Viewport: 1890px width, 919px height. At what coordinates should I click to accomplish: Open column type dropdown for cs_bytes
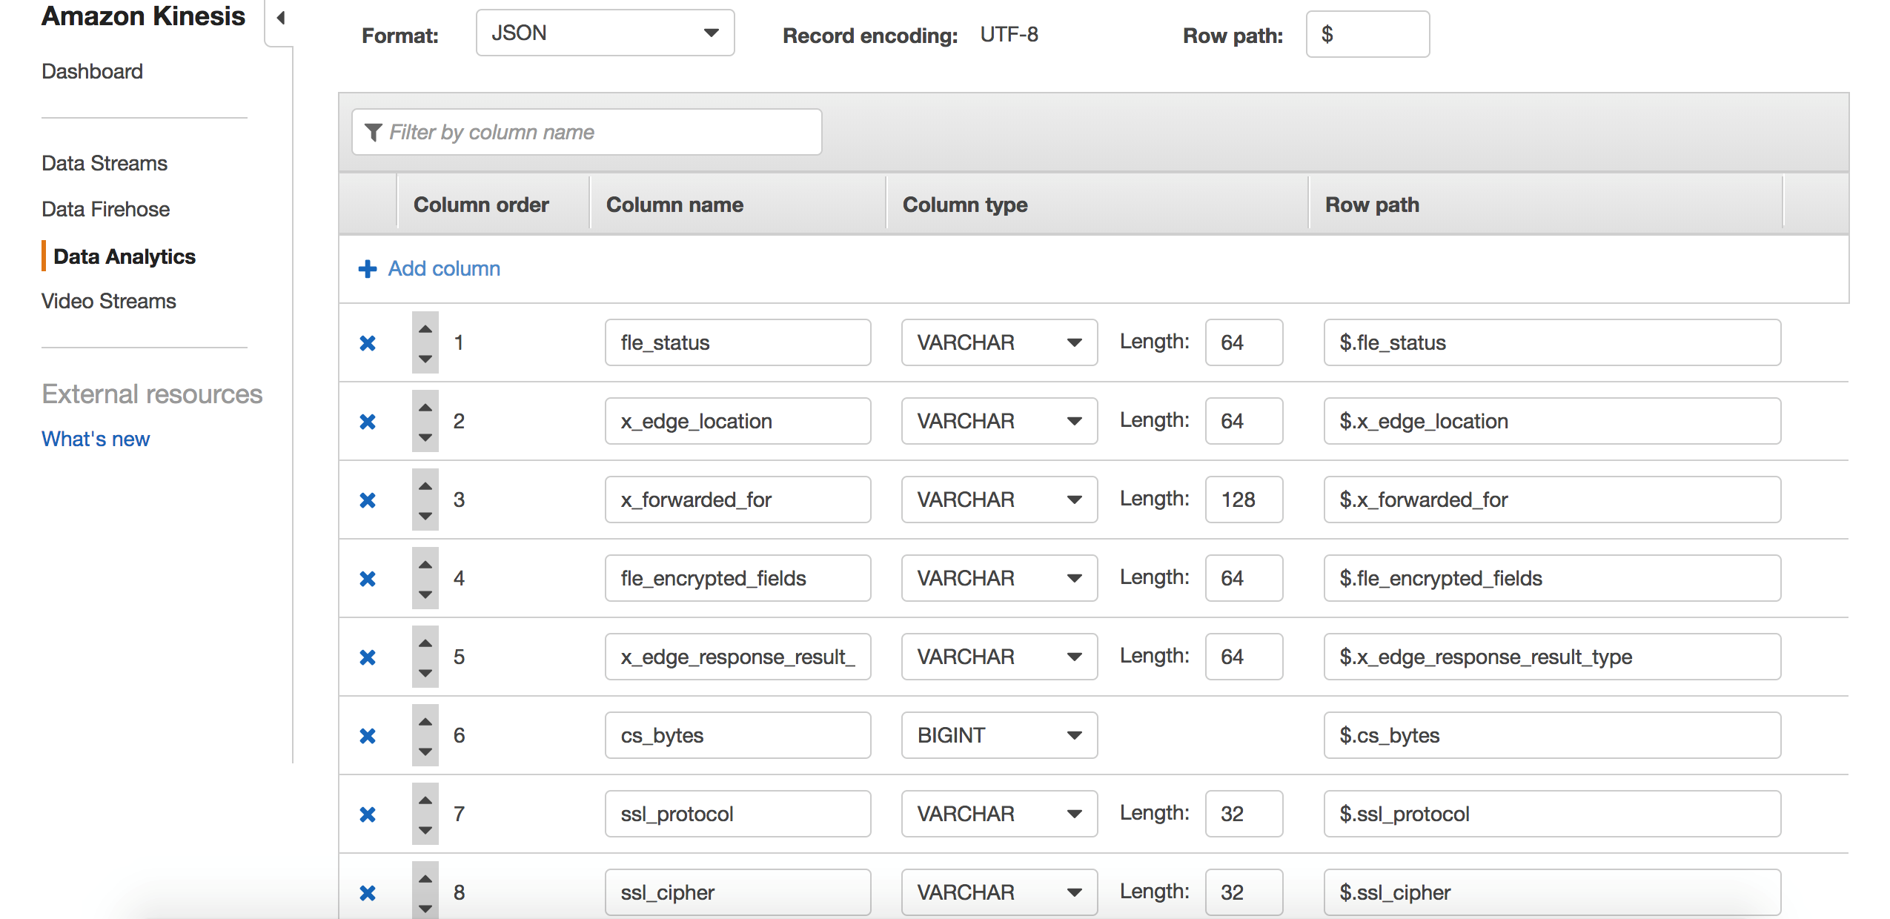coord(998,735)
